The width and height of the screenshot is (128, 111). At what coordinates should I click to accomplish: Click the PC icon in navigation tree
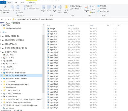3,32
